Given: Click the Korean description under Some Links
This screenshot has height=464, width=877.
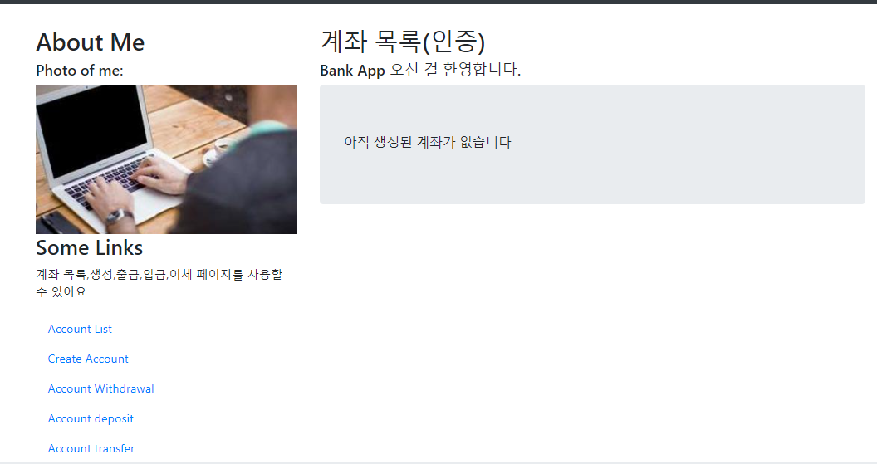Looking at the screenshot, I should tap(159, 283).
